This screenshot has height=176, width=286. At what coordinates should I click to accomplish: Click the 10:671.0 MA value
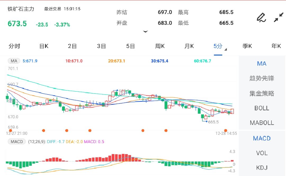74,61
